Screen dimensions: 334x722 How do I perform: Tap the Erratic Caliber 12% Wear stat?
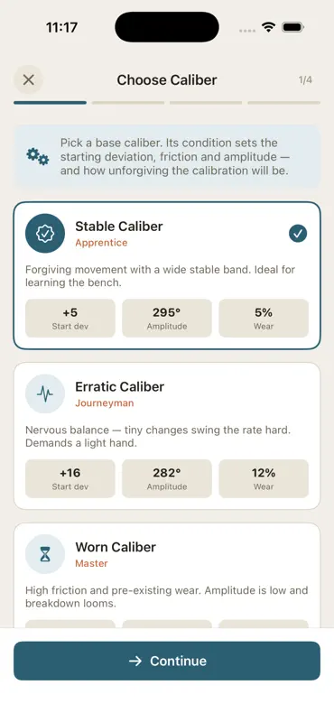point(264,478)
